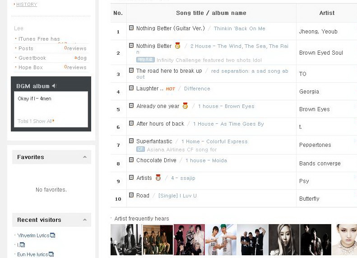357x258 pixels.
Task: Toggle the box icon for Nothing Better (Guitar Ver.)
Action: (131, 28)
